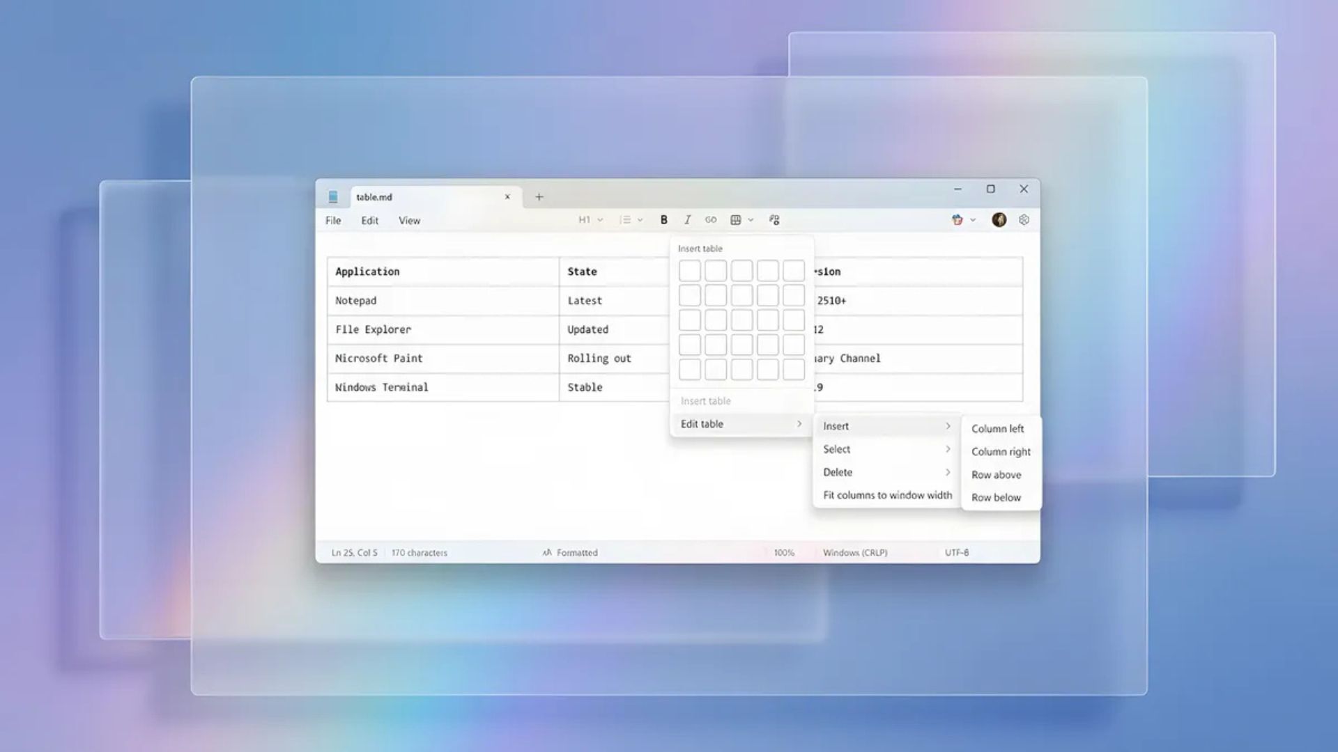The image size is (1338, 752).
Task: Choose Row below in the Insert submenu
Action: [997, 497]
